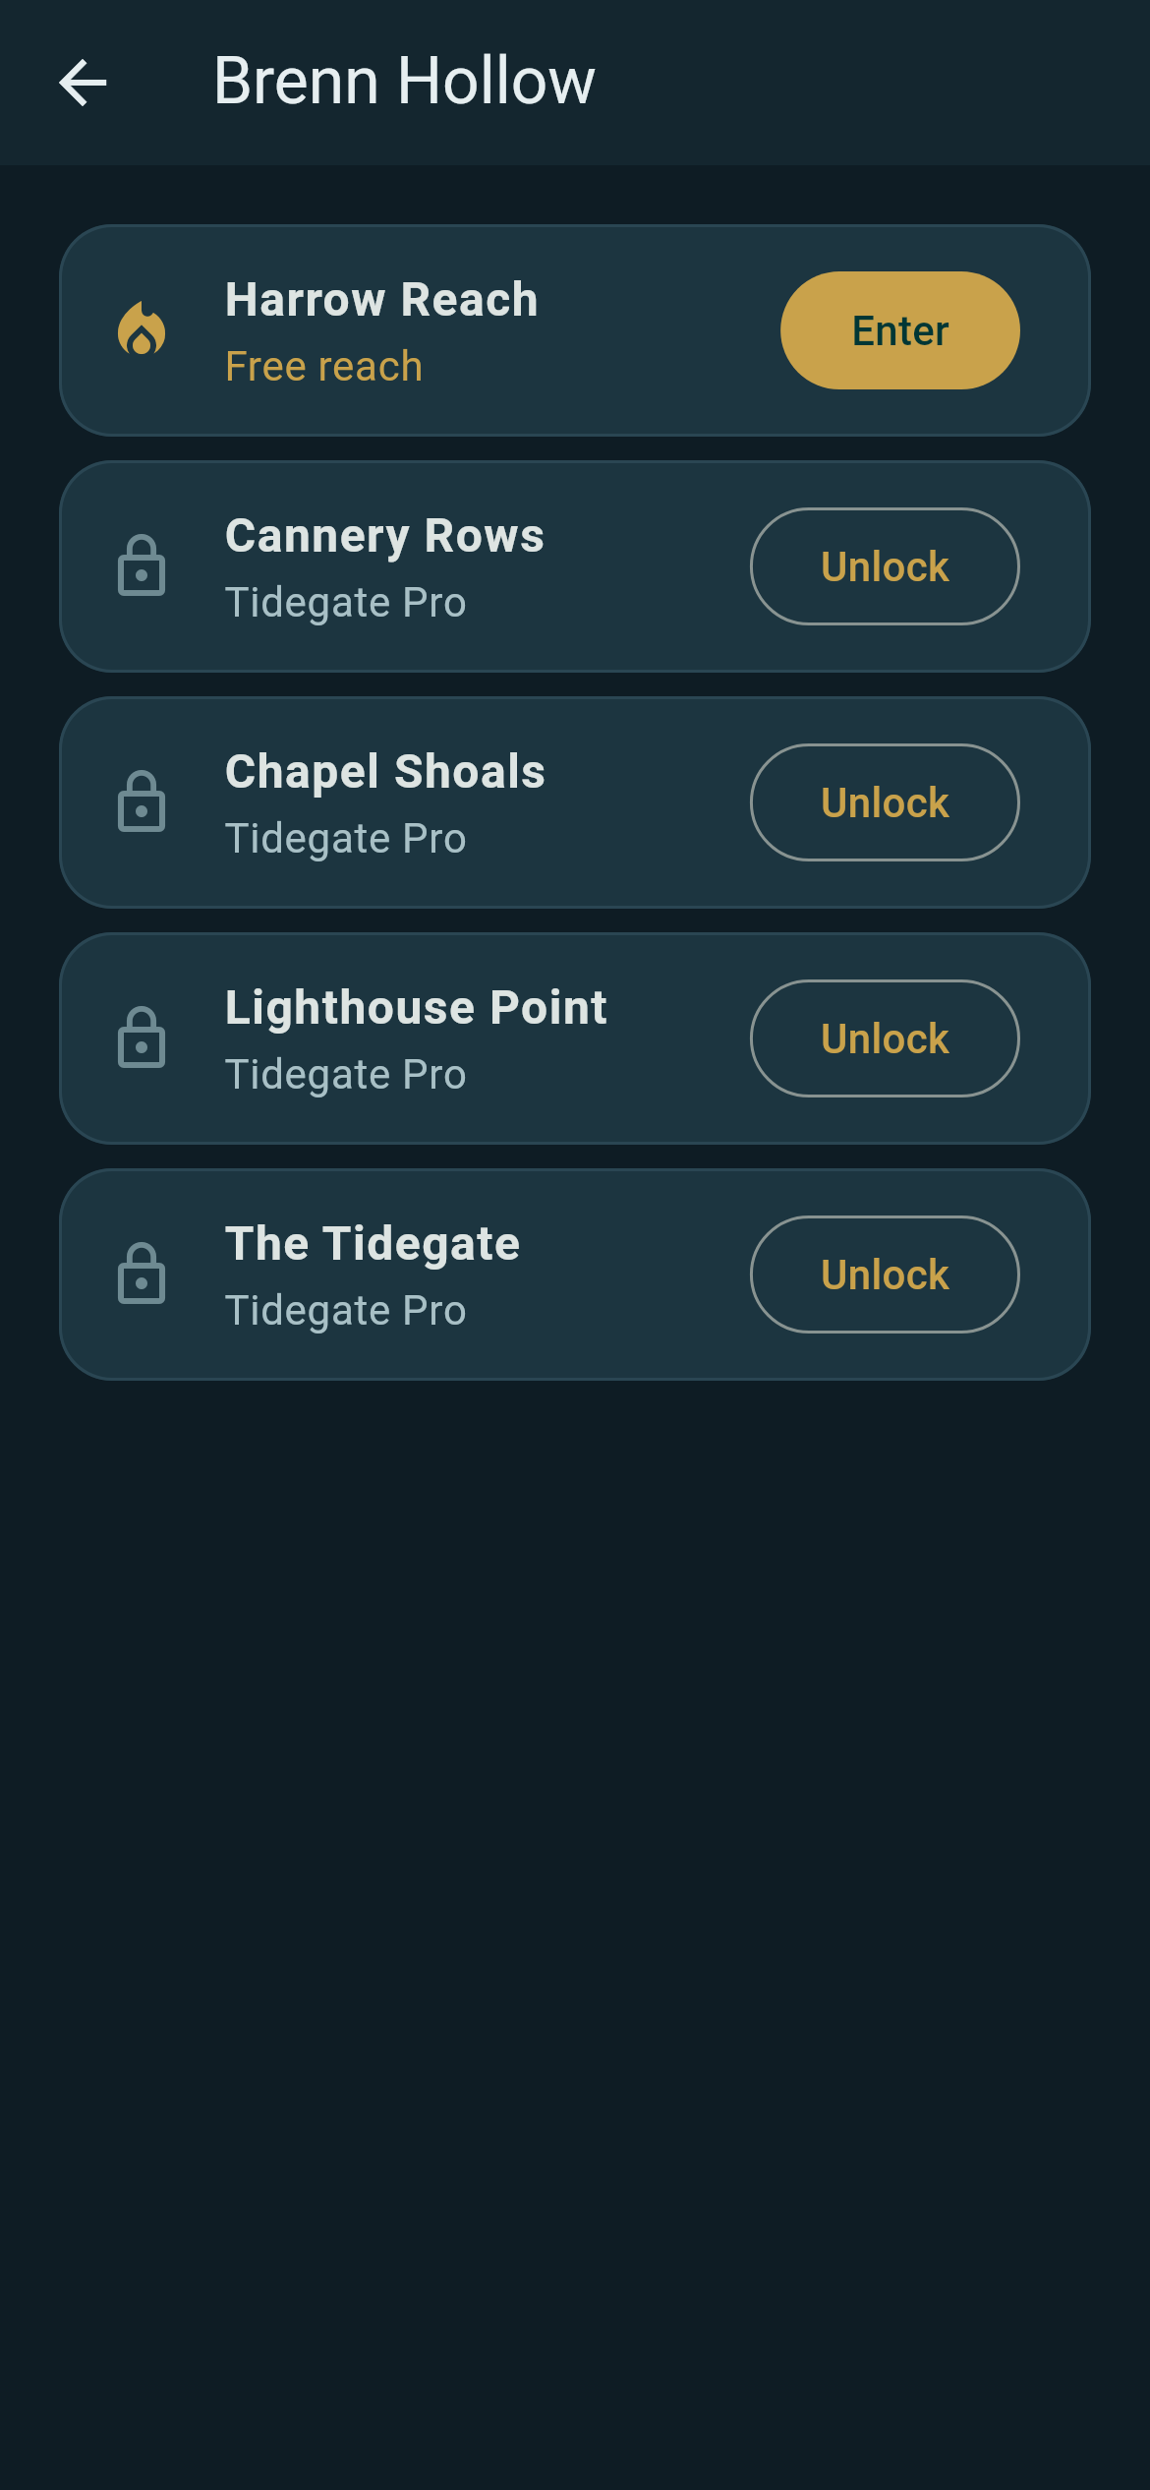
Task: Click the flame icon beside Harrow Reach
Action: (x=142, y=329)
